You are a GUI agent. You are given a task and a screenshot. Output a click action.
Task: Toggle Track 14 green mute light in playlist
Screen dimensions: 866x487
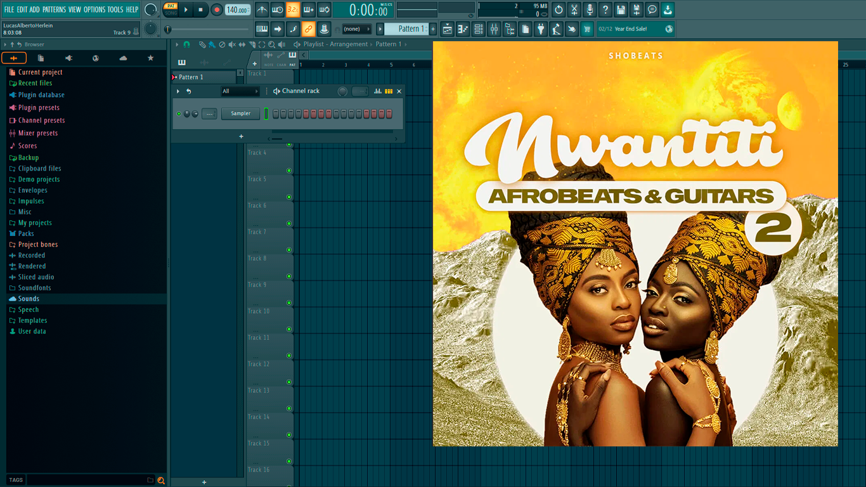tap(289, 435)
